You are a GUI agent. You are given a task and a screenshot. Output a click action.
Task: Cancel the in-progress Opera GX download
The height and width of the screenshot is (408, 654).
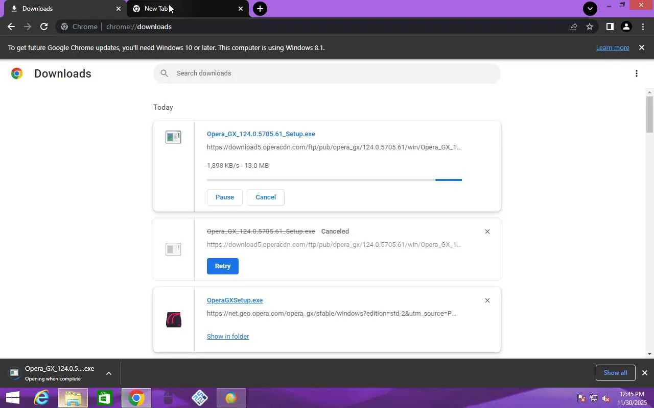point(266,197)
